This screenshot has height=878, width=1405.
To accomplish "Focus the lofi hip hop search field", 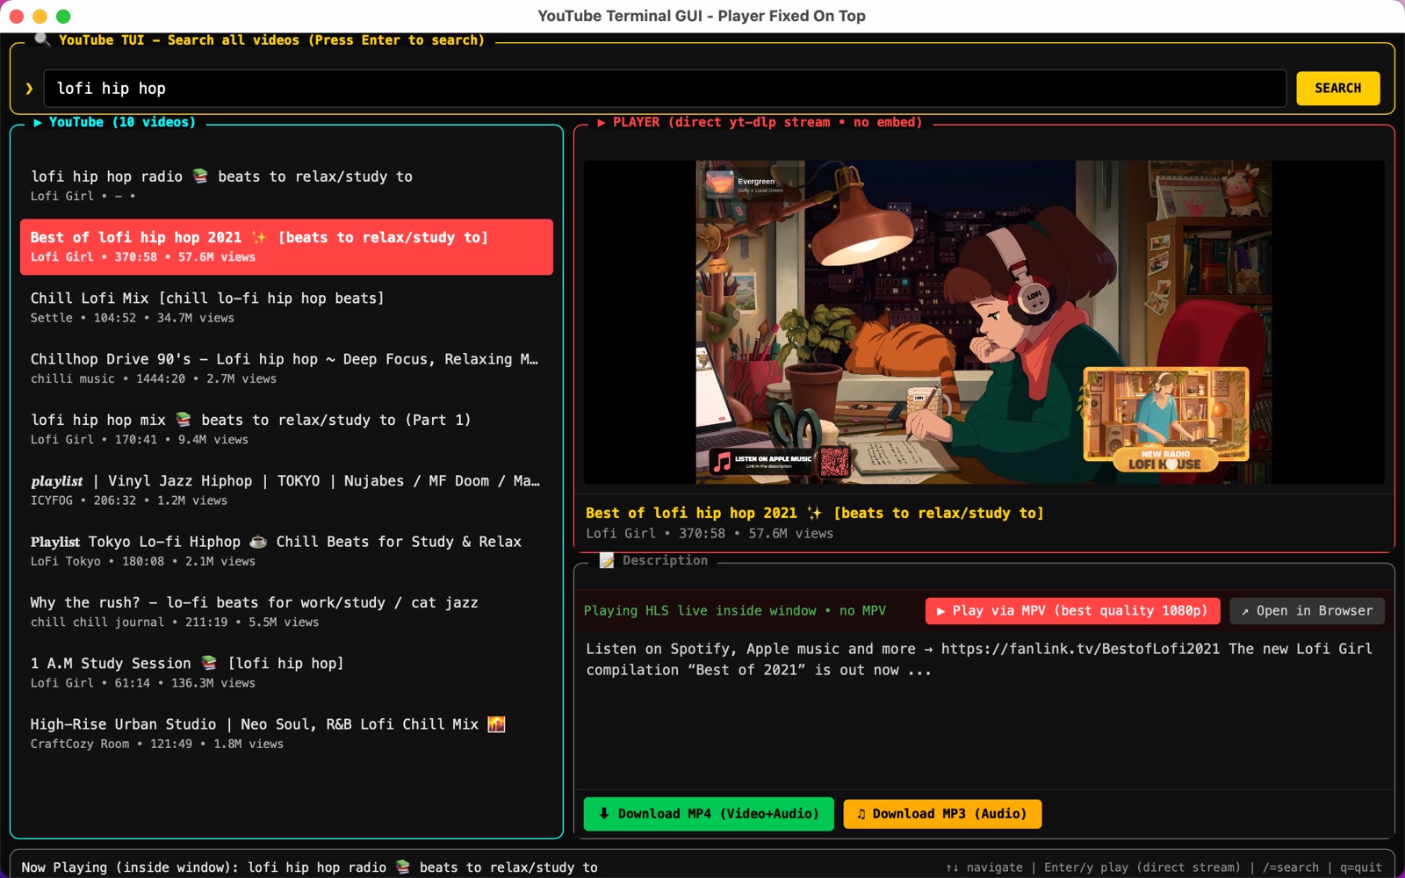I will (665, 88).
